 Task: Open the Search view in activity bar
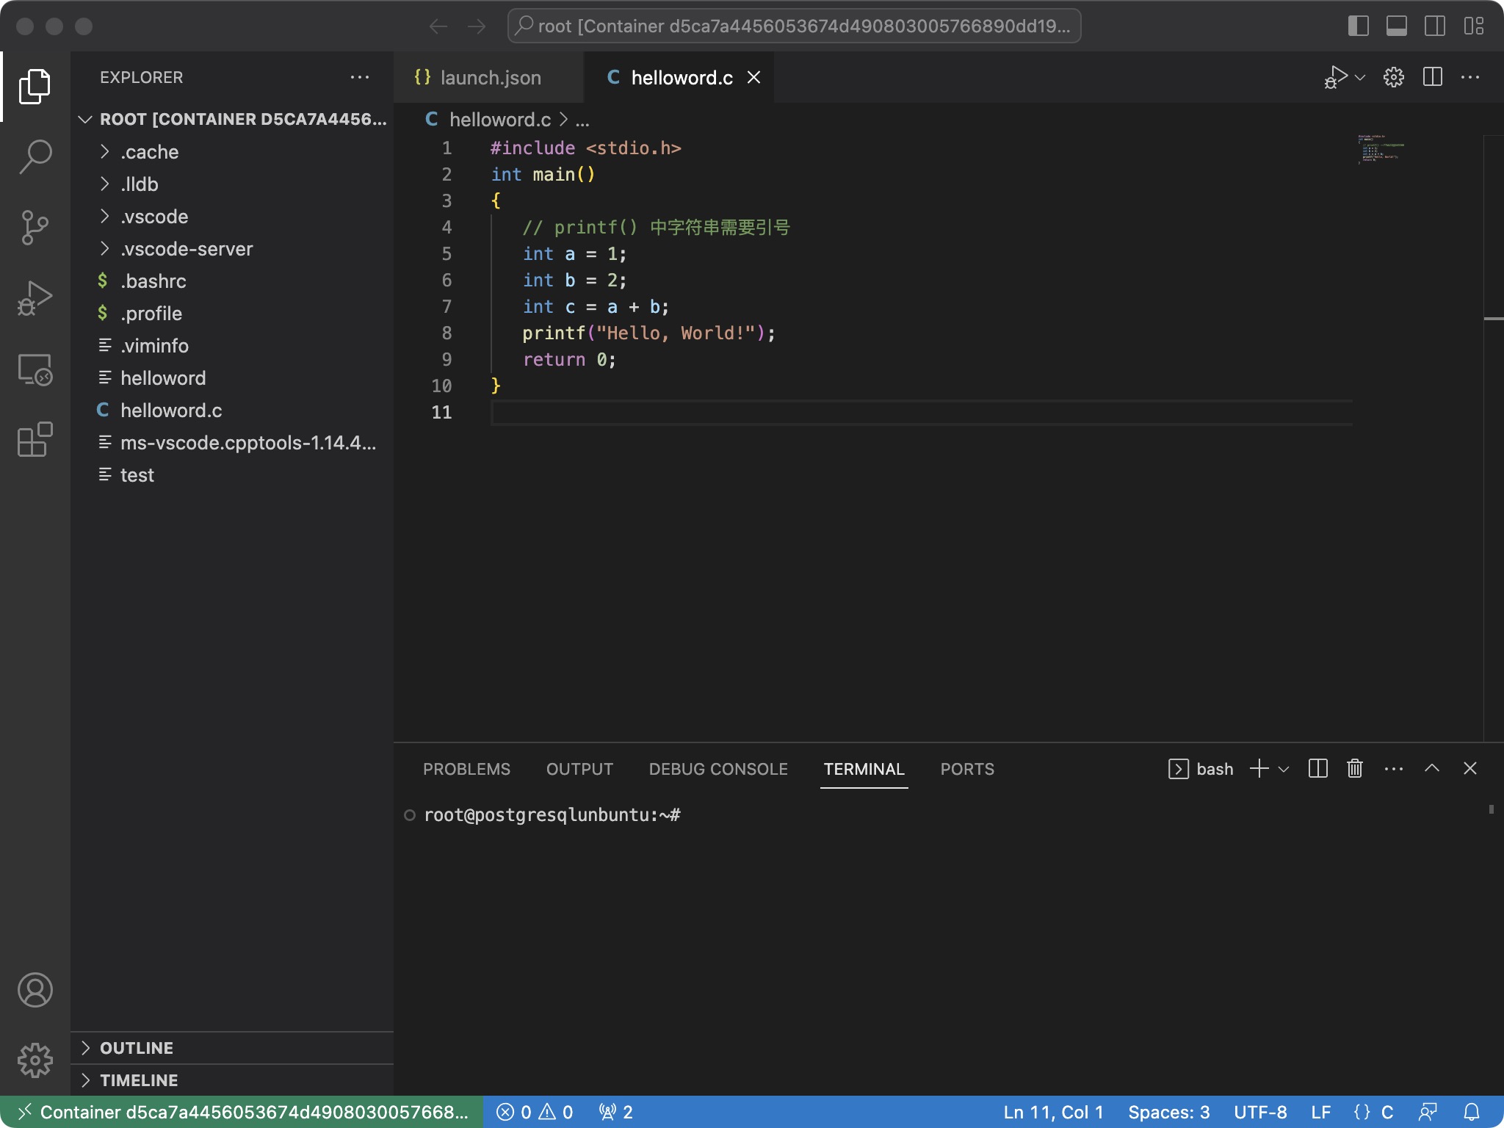click(35, 156)
